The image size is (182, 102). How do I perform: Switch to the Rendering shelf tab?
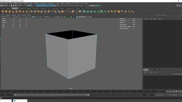pyautogui.click(x=44, y=8)
